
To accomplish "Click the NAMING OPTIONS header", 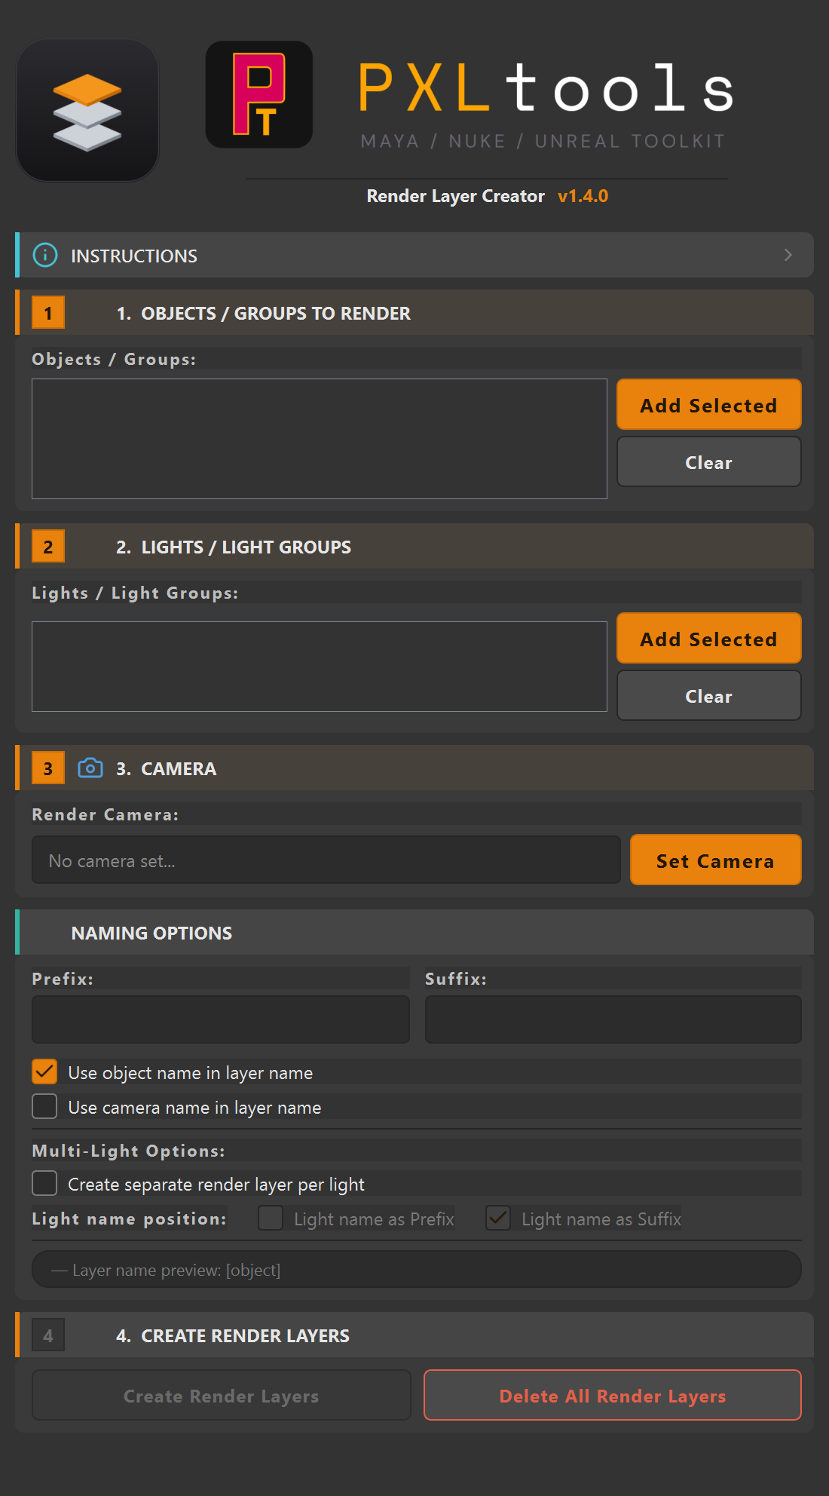I will coord(414,932).
